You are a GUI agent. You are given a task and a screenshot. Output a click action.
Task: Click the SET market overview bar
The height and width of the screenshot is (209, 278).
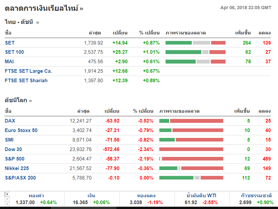[195, 43]
